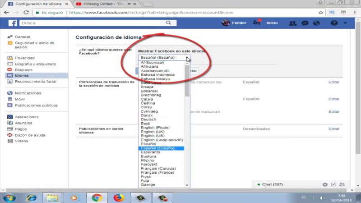Image resolution: width=361 pixels, height=203 pixels.
Task: Go back to the previous page
Action: click(x=6, y=13)
